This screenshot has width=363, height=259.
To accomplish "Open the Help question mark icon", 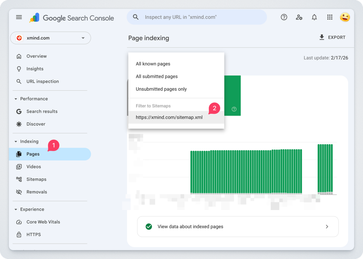I will point(284,17).
